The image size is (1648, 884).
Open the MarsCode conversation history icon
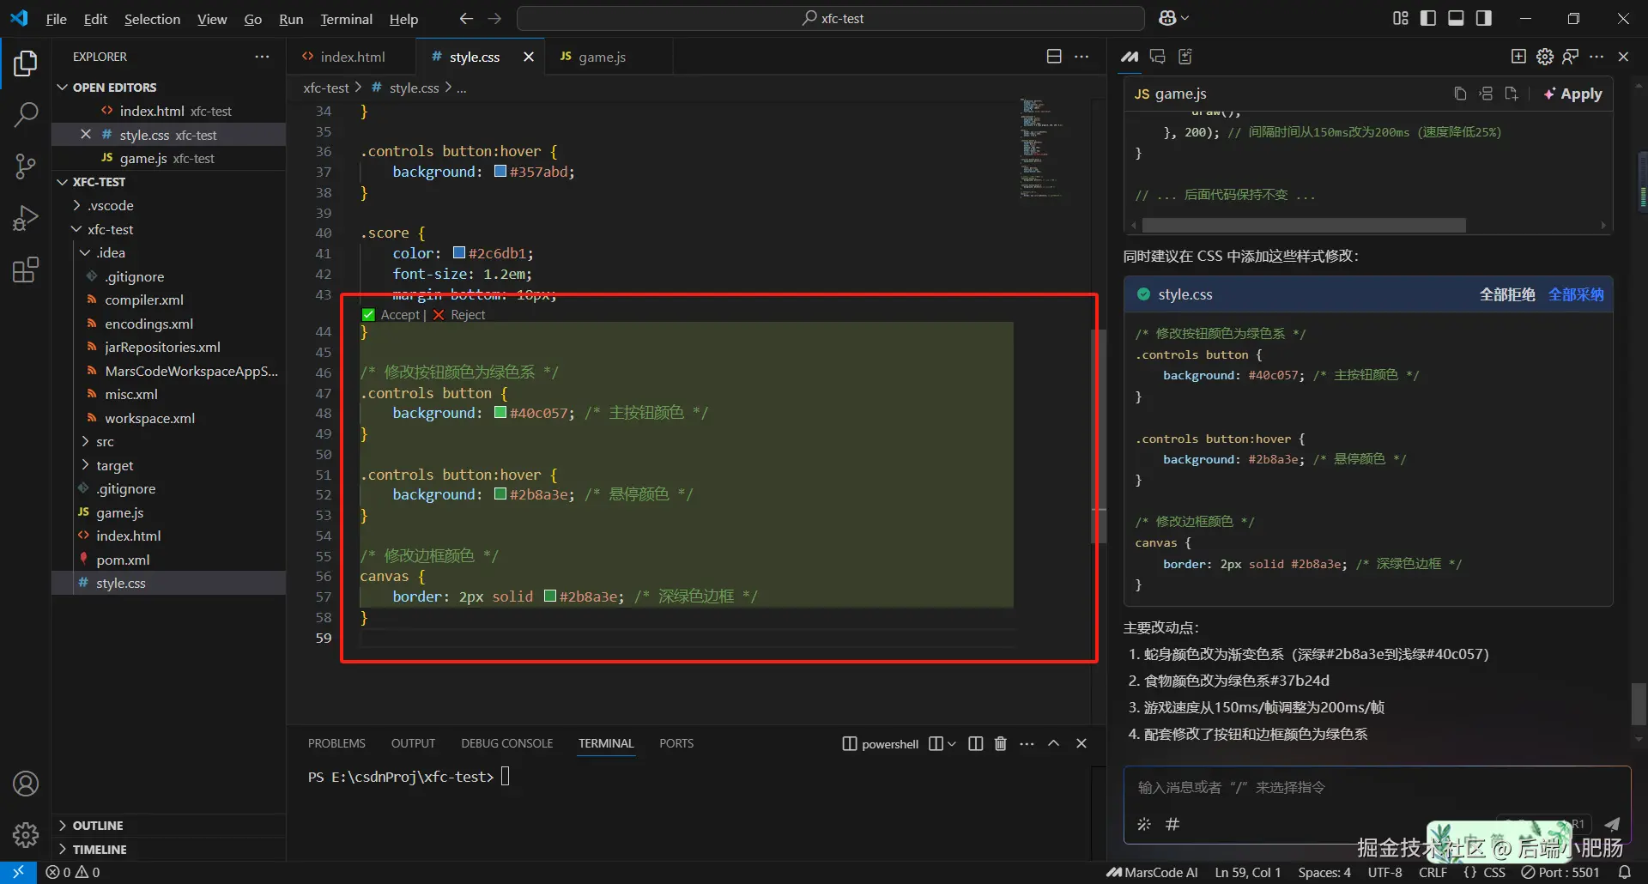1158,57
